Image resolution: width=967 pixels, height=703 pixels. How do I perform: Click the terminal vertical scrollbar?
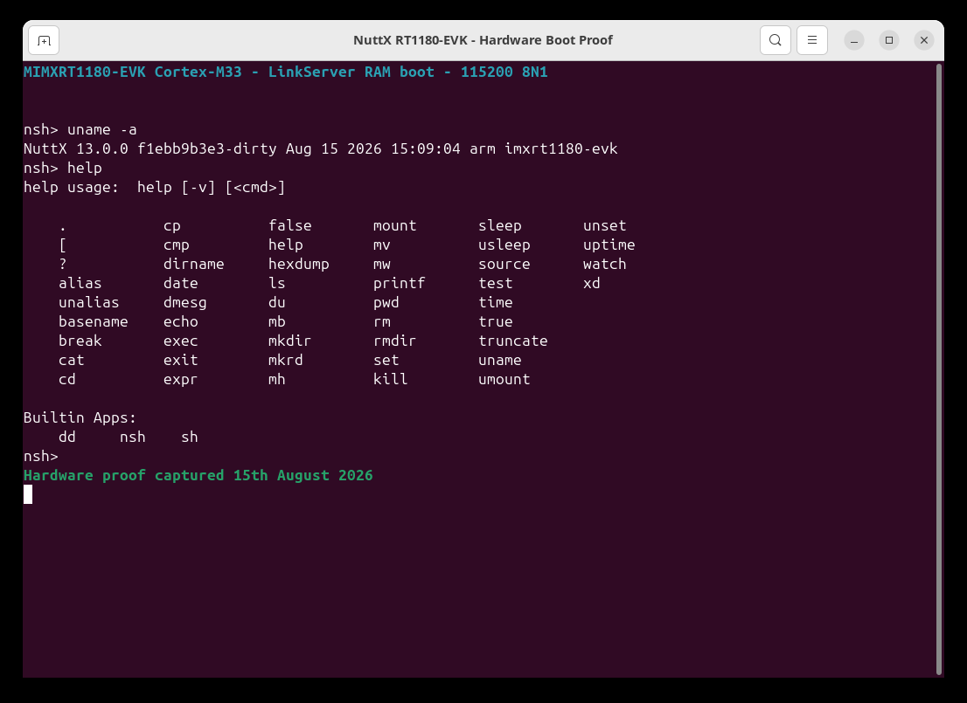(x=939, y=369)
